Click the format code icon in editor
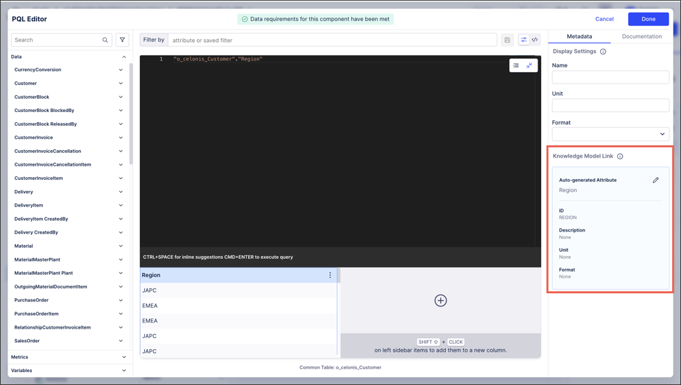Screen dimensions: 681x385 [x=516, y=65]
